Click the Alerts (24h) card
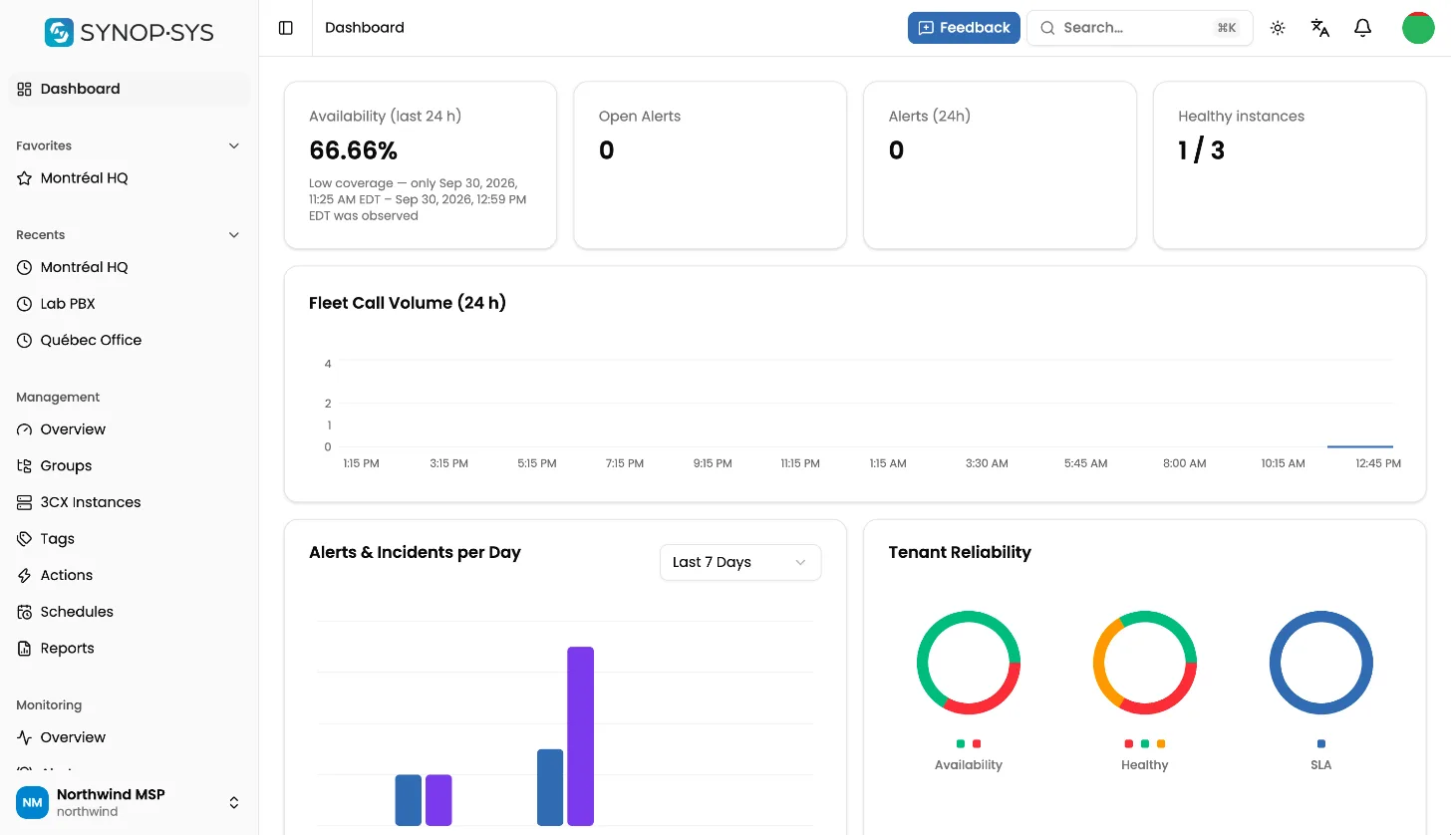Image resolution: width=1451 pixels, height=835 pixels. tap(1000, 165)
